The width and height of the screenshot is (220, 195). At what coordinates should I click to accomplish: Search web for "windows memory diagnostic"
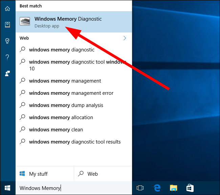click(74, 50)
